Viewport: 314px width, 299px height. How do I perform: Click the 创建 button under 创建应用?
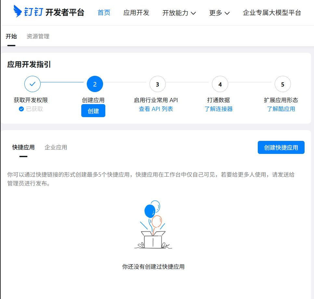coord(93,111)
